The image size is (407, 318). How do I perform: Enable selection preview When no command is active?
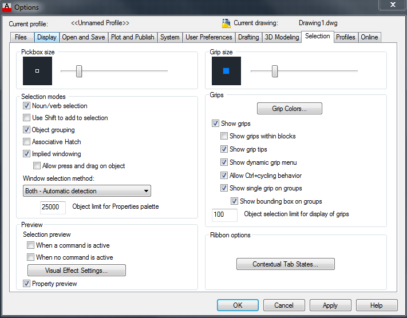coord(31,257)
